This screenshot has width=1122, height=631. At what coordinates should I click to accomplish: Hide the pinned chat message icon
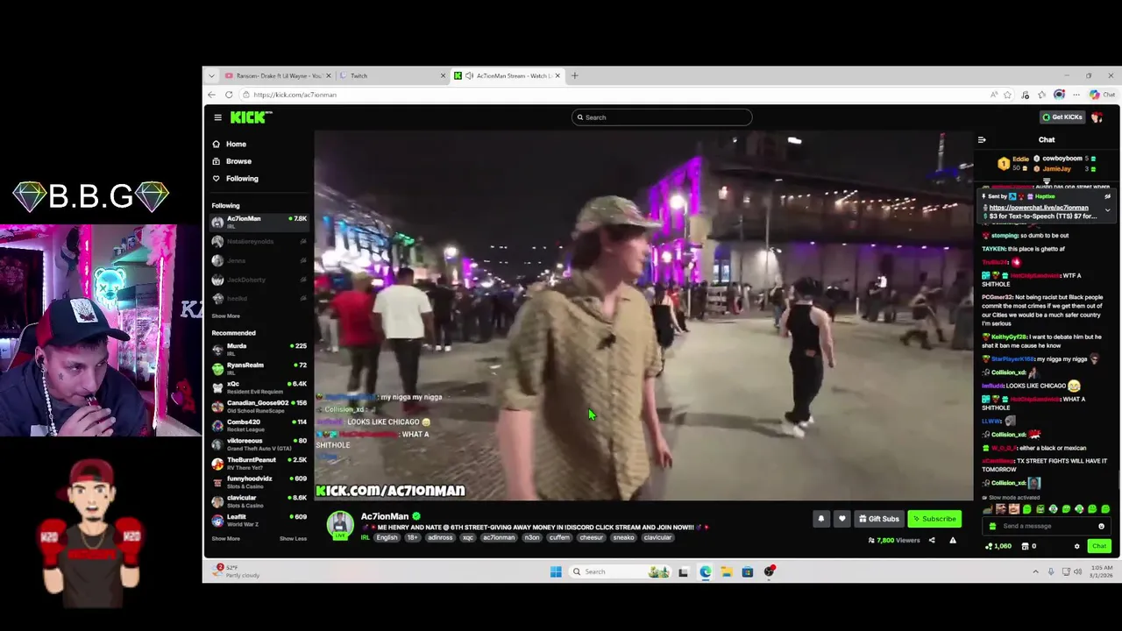[1107, 196]
